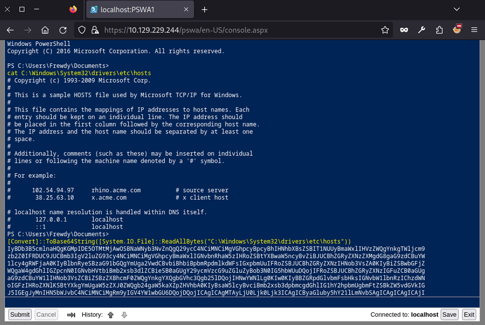Click the '# source server' comment
The image size is (485, 325).
point(202,190)
